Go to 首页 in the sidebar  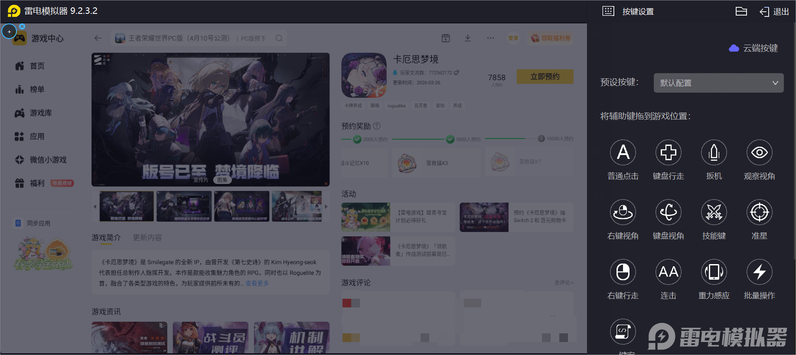pyautogui.click(x=30, y=66)
